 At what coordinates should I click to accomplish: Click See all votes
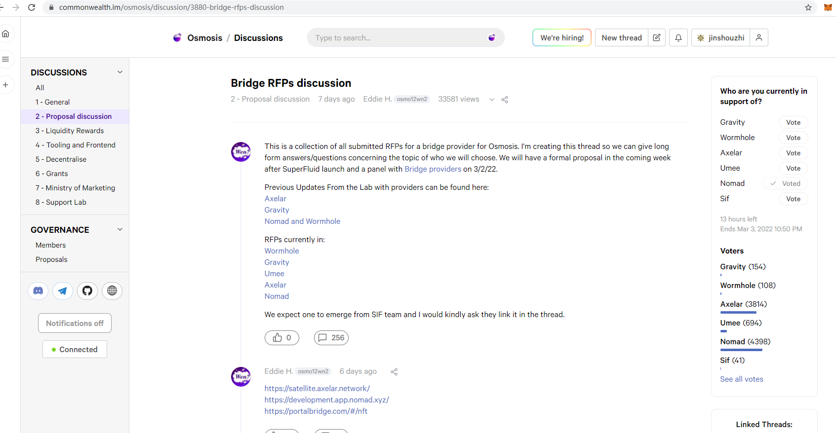click(x=741, y=379)
